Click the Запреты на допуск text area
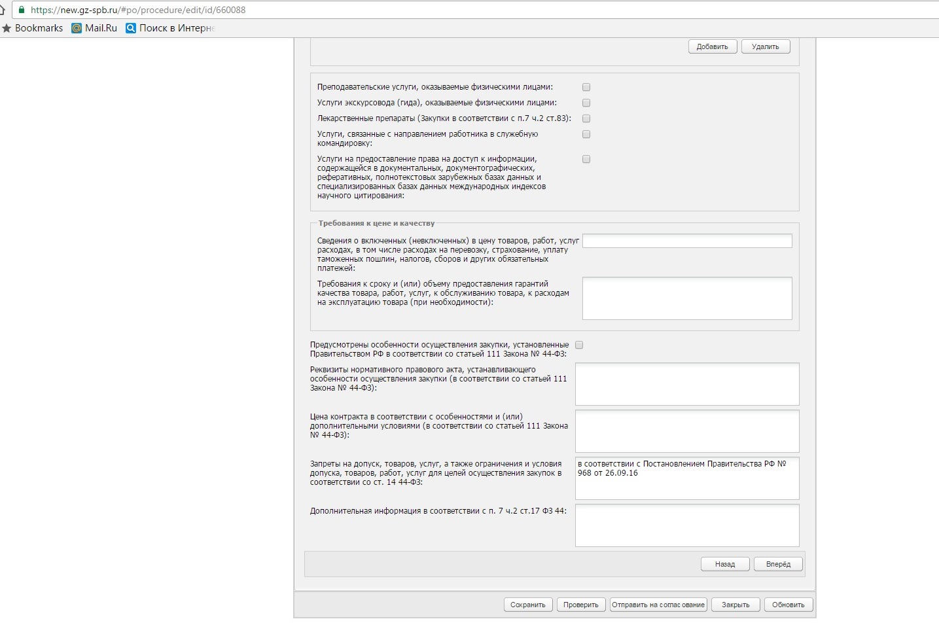The width and height of the screenshot is (939, 636). (687, 478)
